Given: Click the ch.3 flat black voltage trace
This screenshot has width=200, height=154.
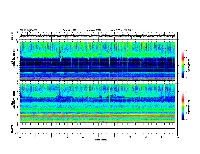Looking at the screenshot, I should click(97, 129).
